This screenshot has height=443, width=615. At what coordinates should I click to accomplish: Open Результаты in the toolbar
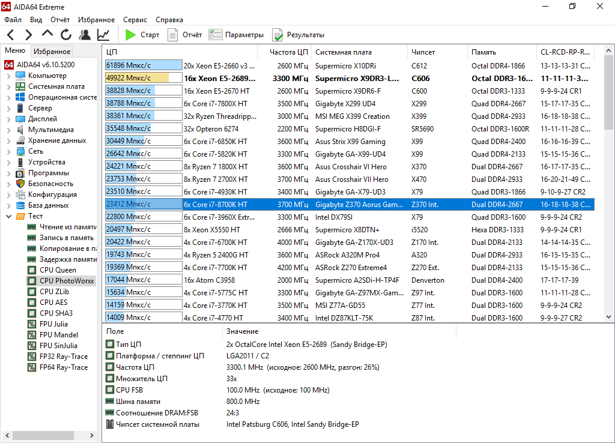click(298, 35)
